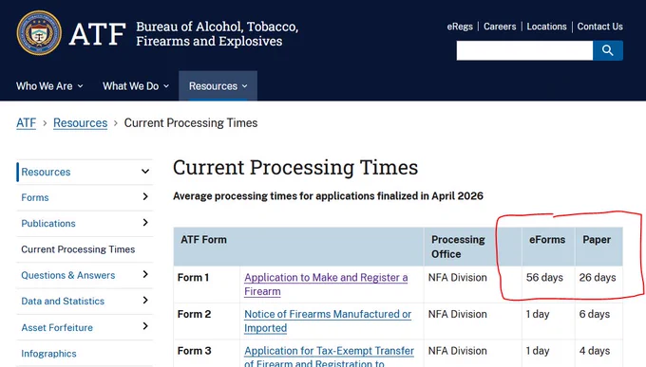Open the eRegs header link
646x367 pixels.
pyautogui.click(x=460, y=27)
